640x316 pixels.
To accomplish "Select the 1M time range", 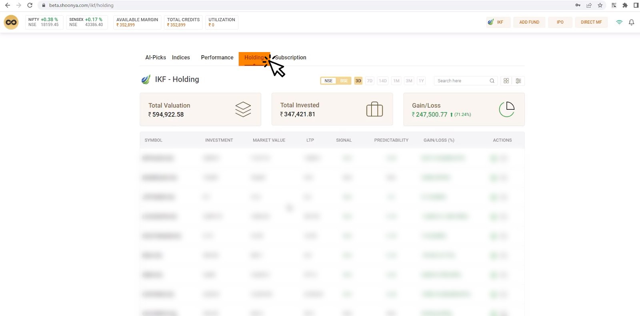I will point(396,81).
